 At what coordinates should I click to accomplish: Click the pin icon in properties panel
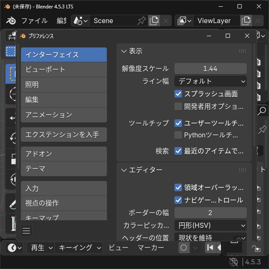[x=262, y=129]
